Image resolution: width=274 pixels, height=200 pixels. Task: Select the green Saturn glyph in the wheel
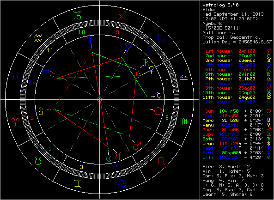click(x=146, y=62)
